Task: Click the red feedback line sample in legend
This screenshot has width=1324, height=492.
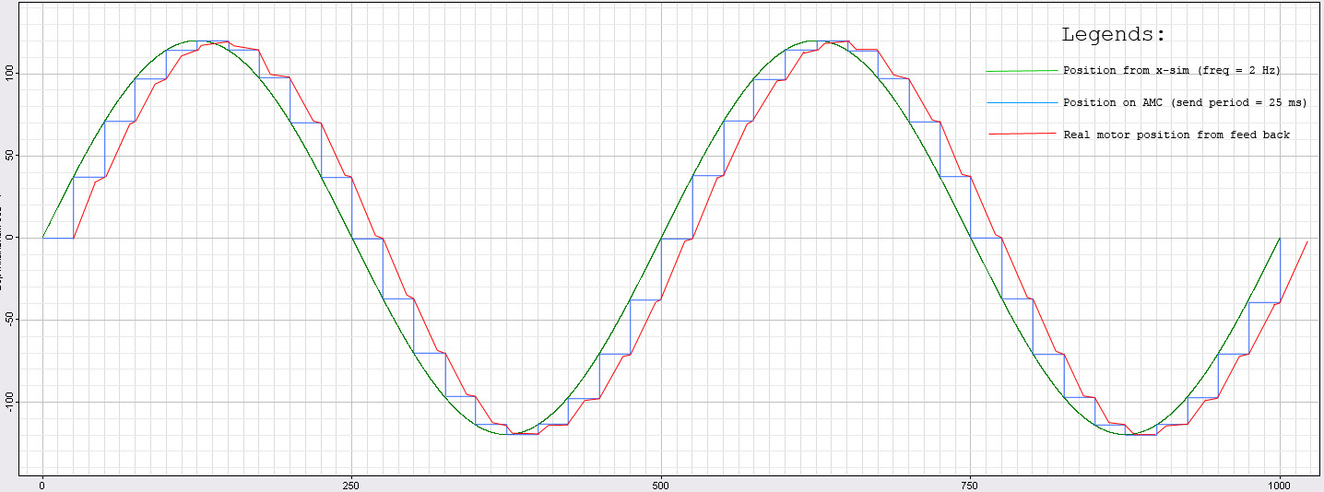Action: pos(1022,135)
